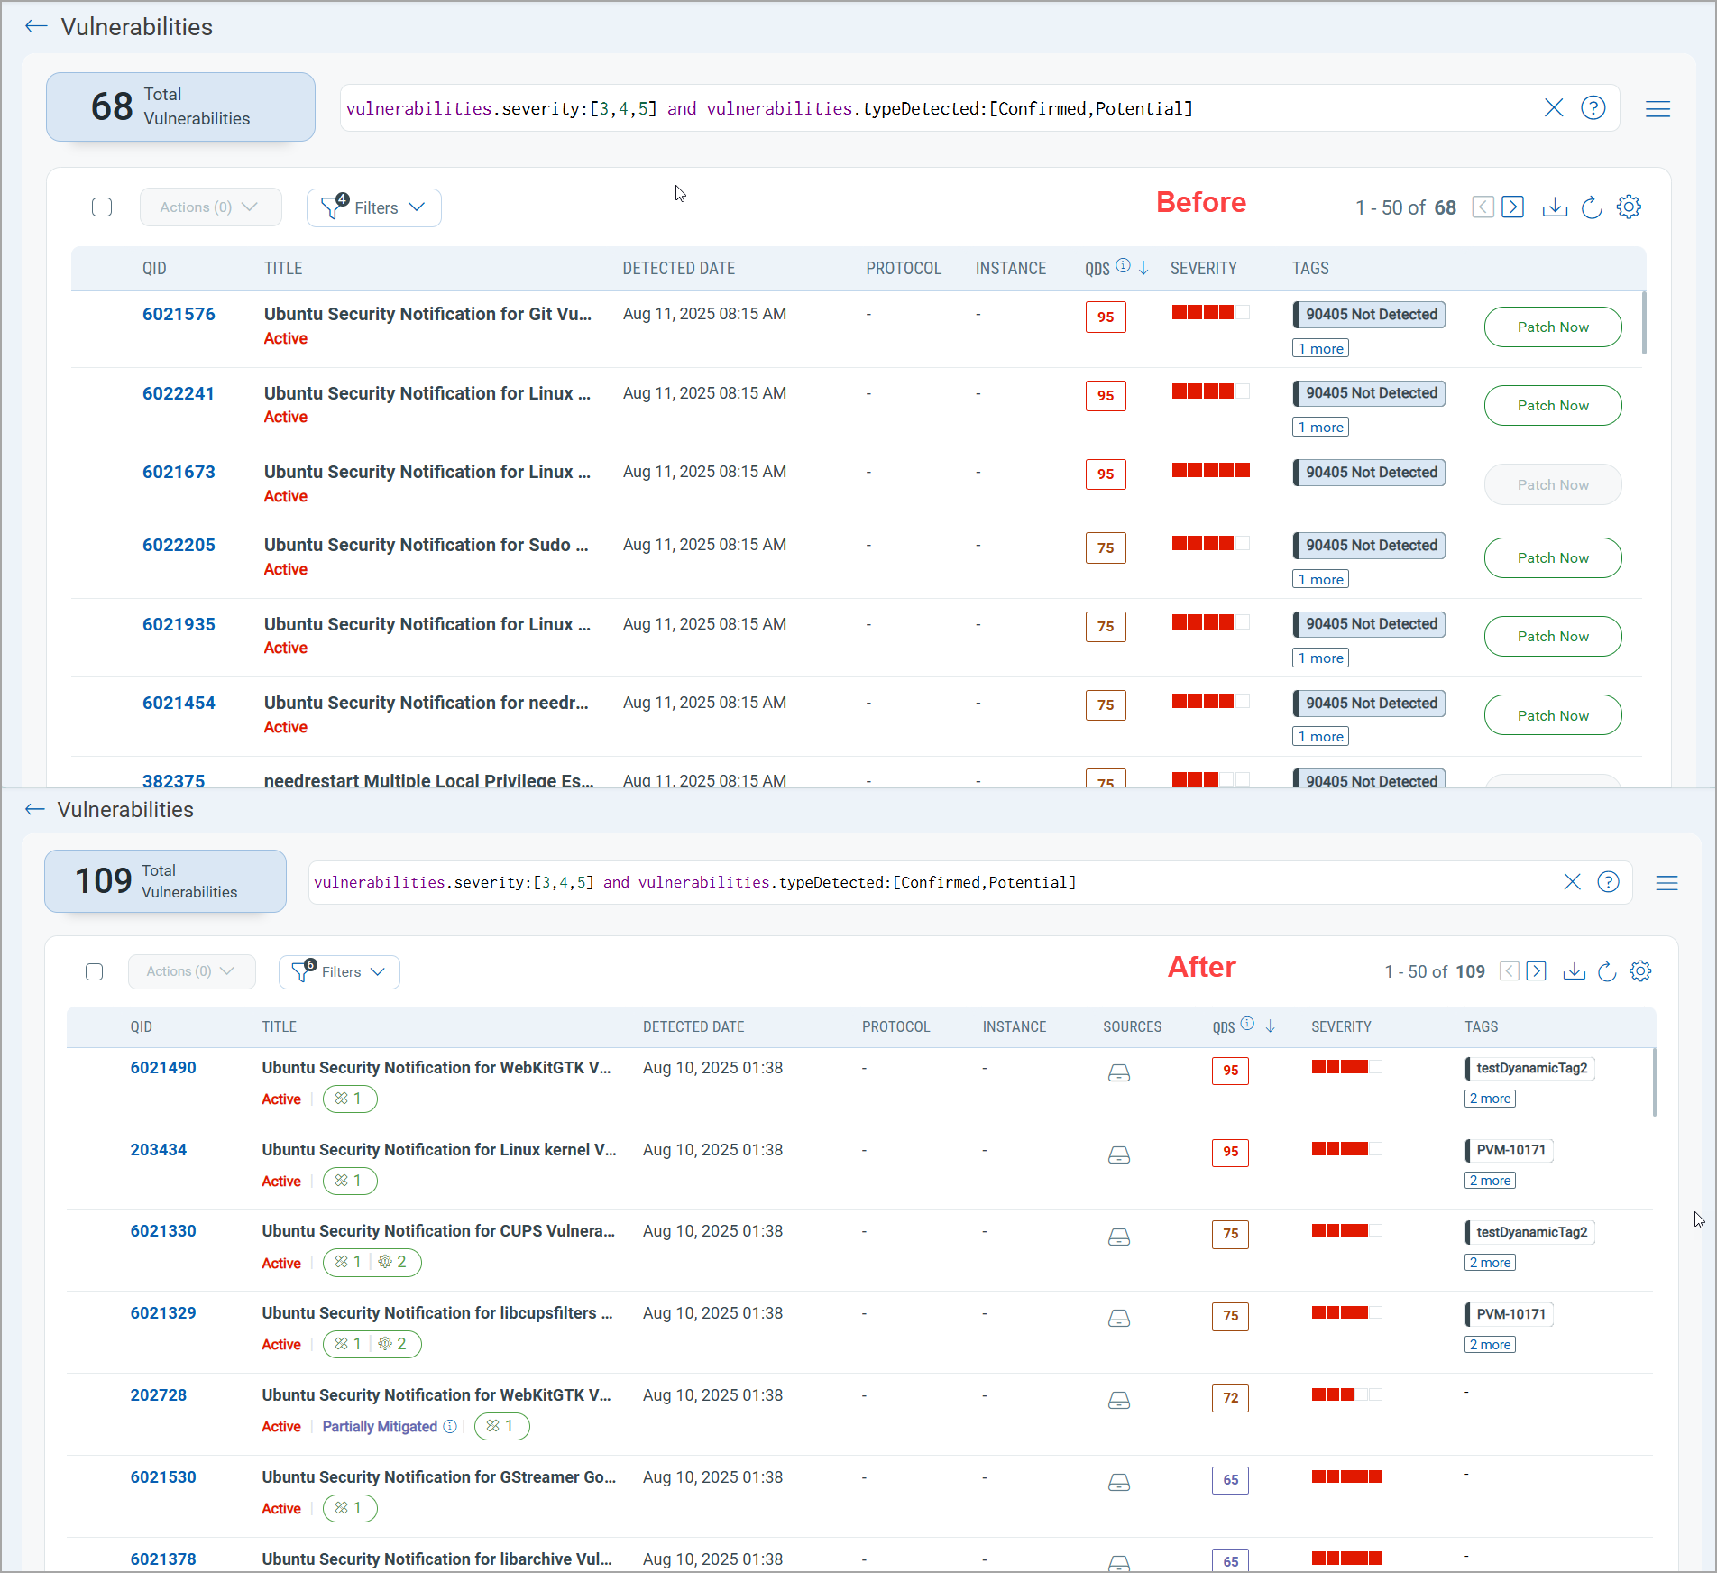Click Detected Date column header in Before table

click(678, 269)
